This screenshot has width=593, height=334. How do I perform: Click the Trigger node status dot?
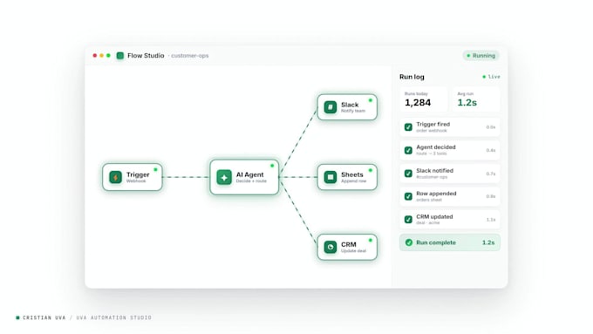coord(155,170)
